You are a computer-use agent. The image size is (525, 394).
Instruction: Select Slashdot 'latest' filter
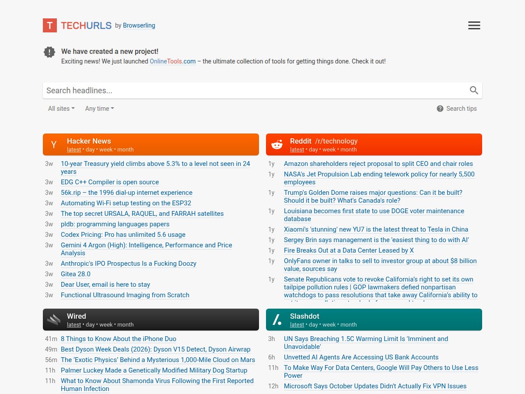coord(297,325)
